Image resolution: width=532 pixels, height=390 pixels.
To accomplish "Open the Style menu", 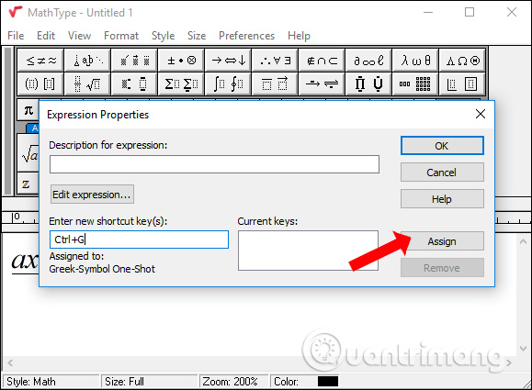I will click(x=163, y=36).
